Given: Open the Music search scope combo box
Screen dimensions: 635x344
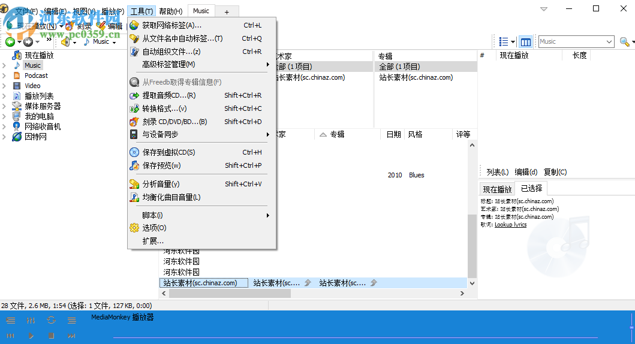Looking at the screenshot, I should click(576, 42).
